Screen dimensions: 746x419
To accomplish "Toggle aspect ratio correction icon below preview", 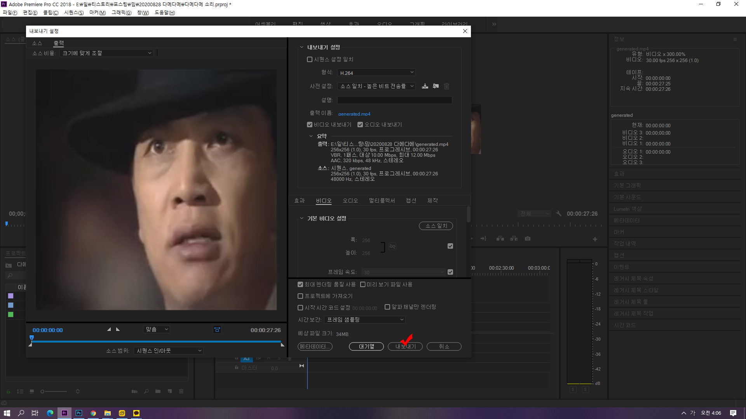I will pyautogui.click(x=217, y=330).
